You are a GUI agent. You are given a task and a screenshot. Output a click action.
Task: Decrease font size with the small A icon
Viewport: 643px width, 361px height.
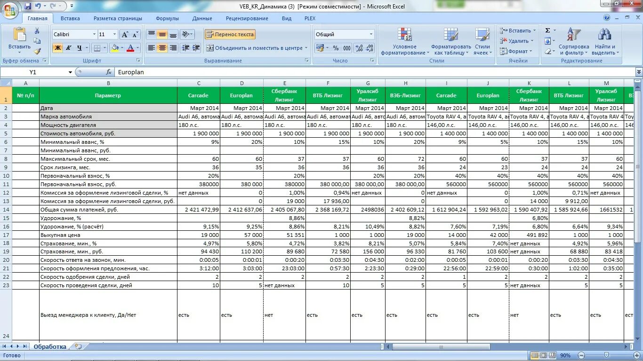click(135, 34)
